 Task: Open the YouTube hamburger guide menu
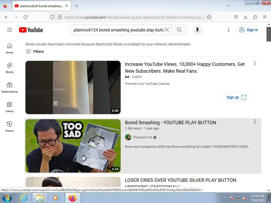[10, 30]
